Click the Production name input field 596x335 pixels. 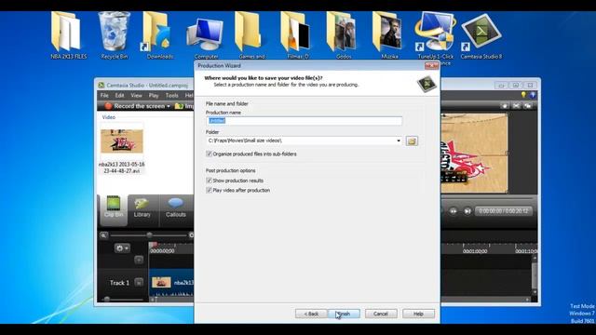[x=305, y=121]
